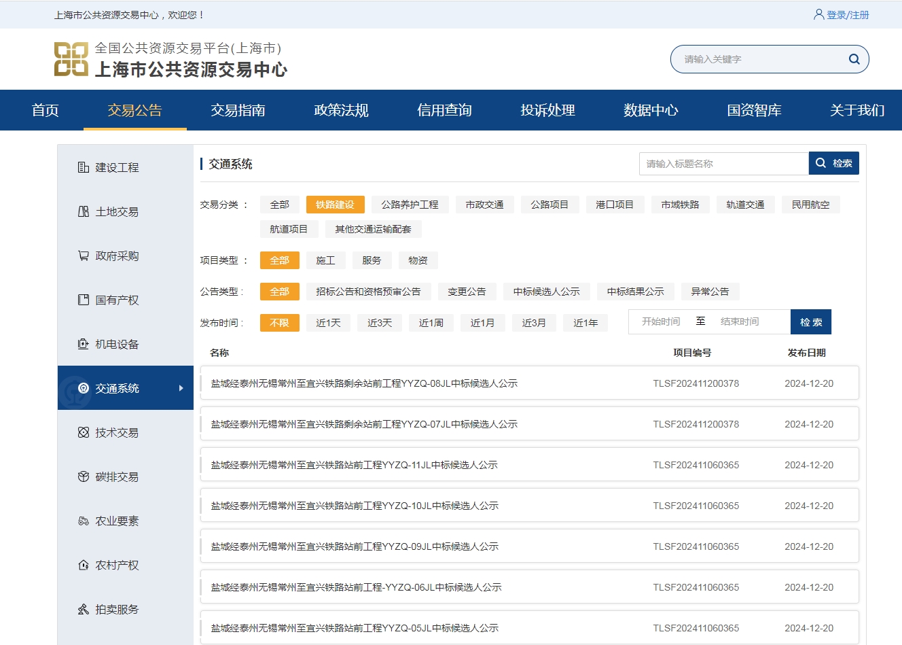Select 近1周 time filter
This screenshot has width=902, height=645.
click(x=432, y=323)
